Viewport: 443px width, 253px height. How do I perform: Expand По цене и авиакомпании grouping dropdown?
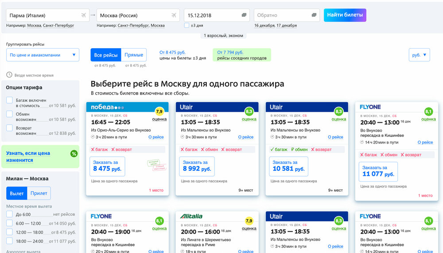(x=43, y=55)
